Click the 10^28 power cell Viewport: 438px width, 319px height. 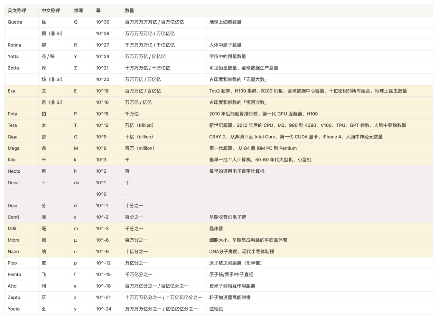click(108, 33)
